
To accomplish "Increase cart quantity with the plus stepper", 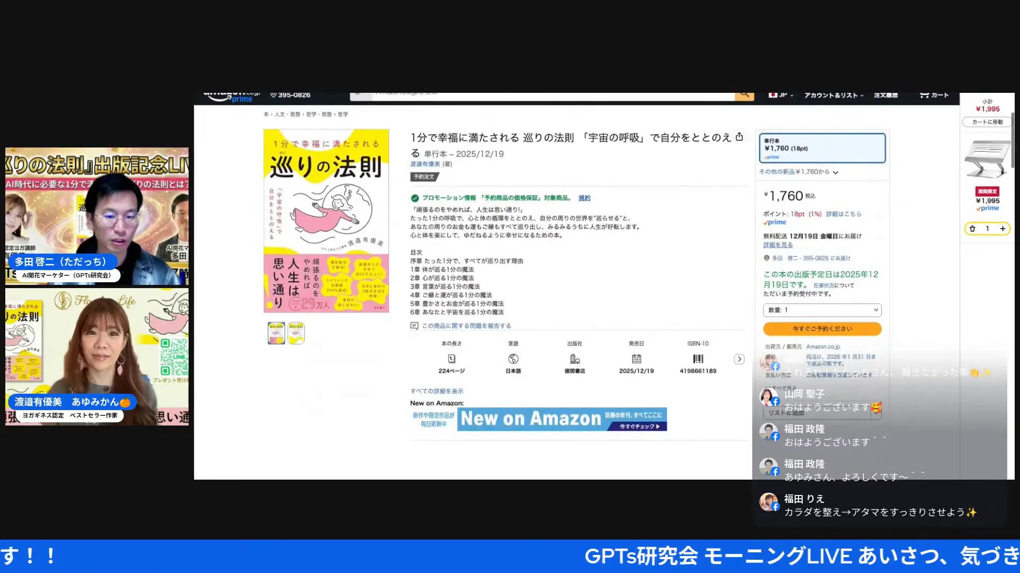I will 1003,229.
